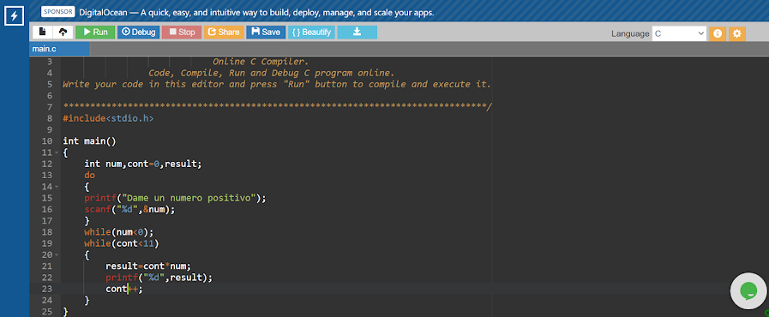This screenshot has width=769, height=317.
Task: Click the line "result=cont*num;"
Action: (148, 266)
